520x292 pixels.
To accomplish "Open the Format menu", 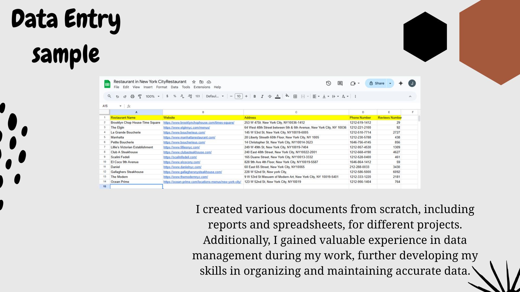I will point(161,87).
